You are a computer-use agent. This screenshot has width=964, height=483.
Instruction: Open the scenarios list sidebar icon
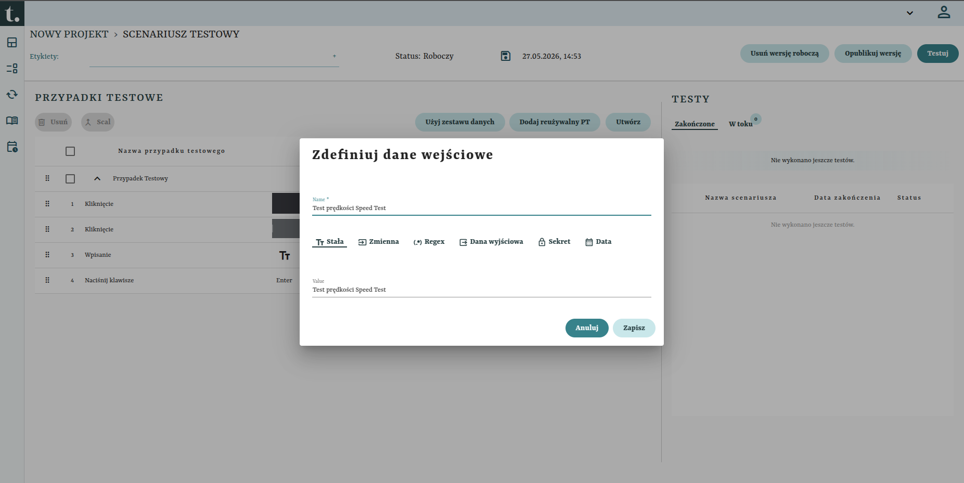pos(12,69)
